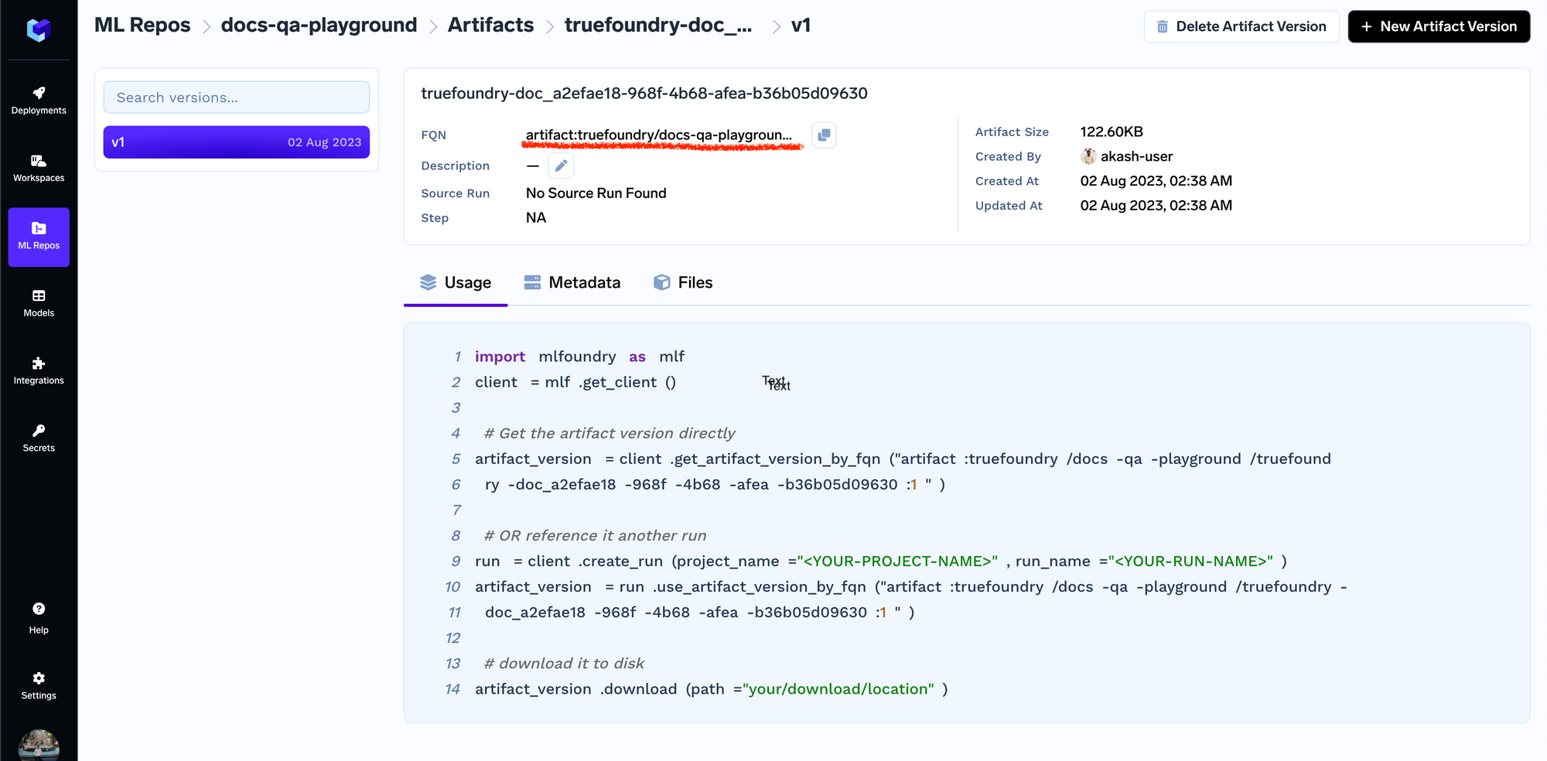Click New Artifact Version button
This screenshot has height=761, width=1547.
(1439, 26)
